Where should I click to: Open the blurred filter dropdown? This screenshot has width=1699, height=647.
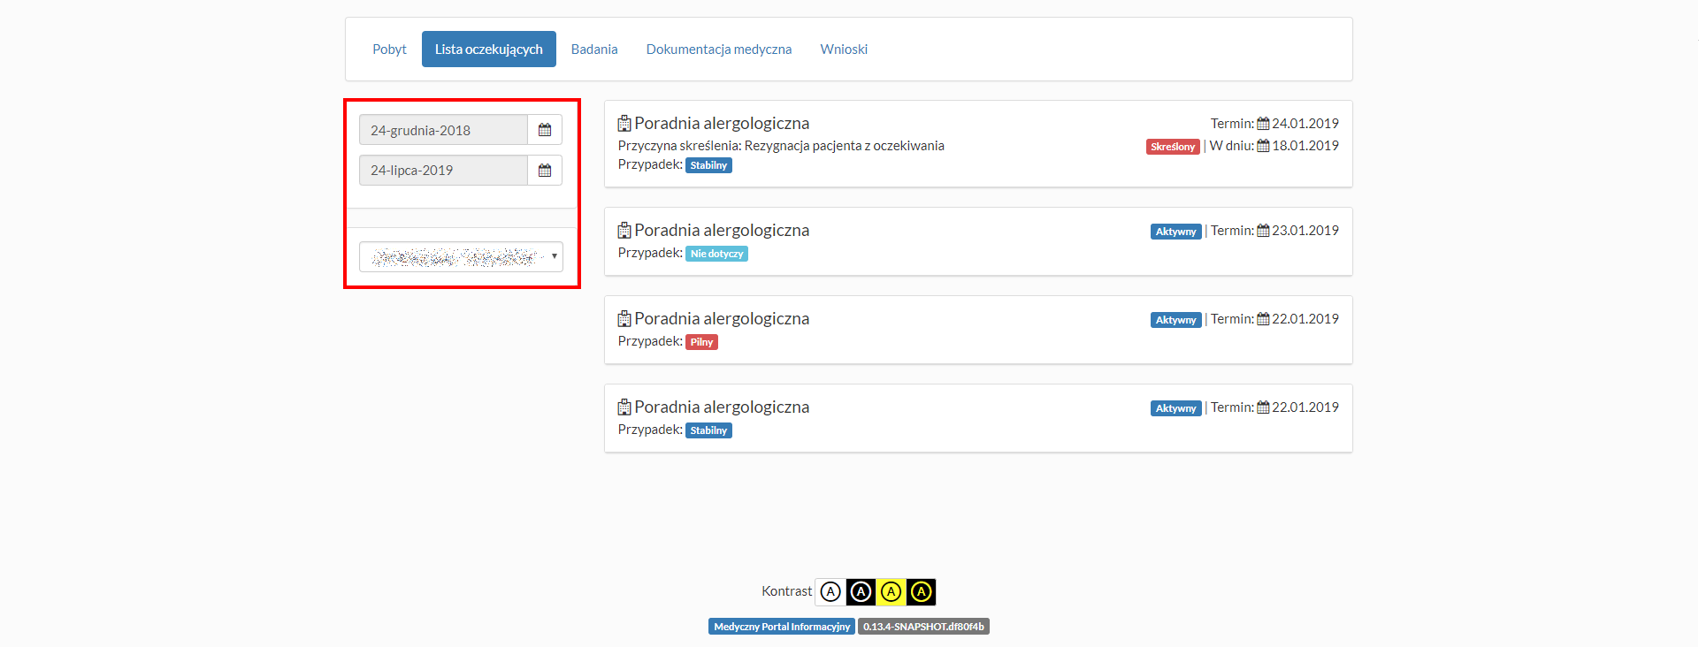click(461, 256)
